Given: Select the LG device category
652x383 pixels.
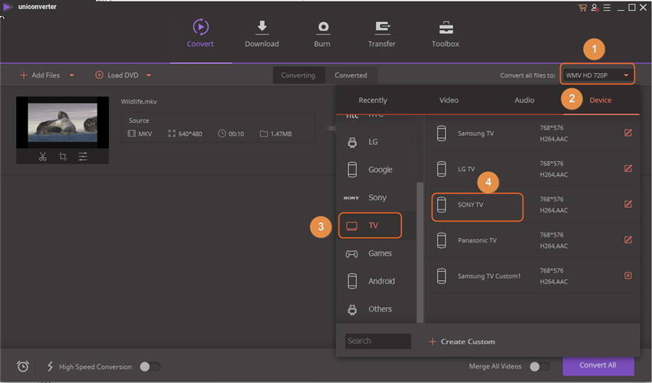Looking at the screenshot, I should click(x=377, y=142).
